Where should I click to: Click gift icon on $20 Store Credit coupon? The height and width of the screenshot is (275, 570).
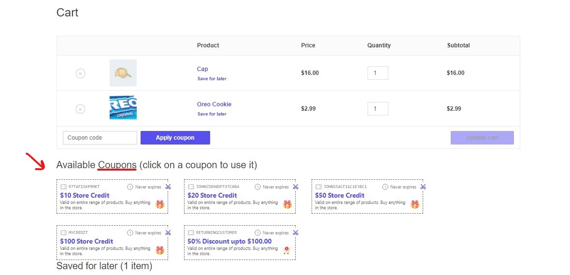[287, 204]
